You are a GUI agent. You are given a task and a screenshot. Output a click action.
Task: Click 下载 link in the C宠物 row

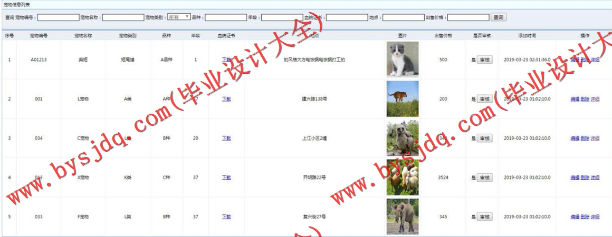[x=226, y=139]
